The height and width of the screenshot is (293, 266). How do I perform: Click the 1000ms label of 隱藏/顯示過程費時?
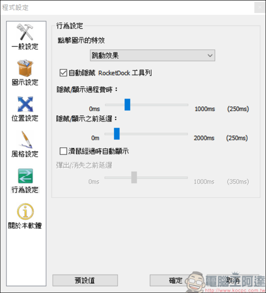point(205,109)
